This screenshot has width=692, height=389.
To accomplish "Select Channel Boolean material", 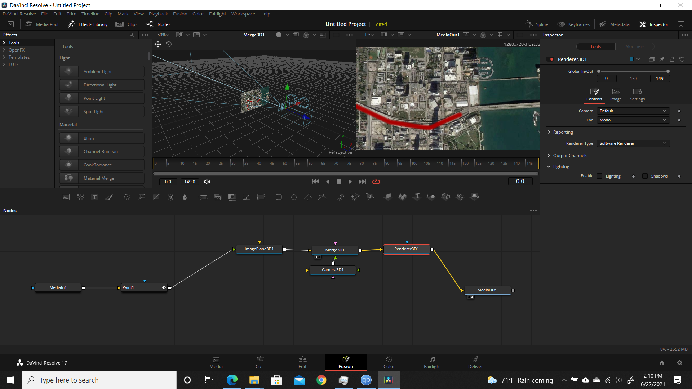I will click(102, 152).
